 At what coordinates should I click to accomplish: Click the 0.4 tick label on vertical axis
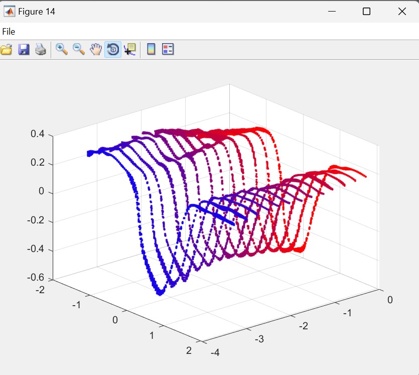point(38,134)
